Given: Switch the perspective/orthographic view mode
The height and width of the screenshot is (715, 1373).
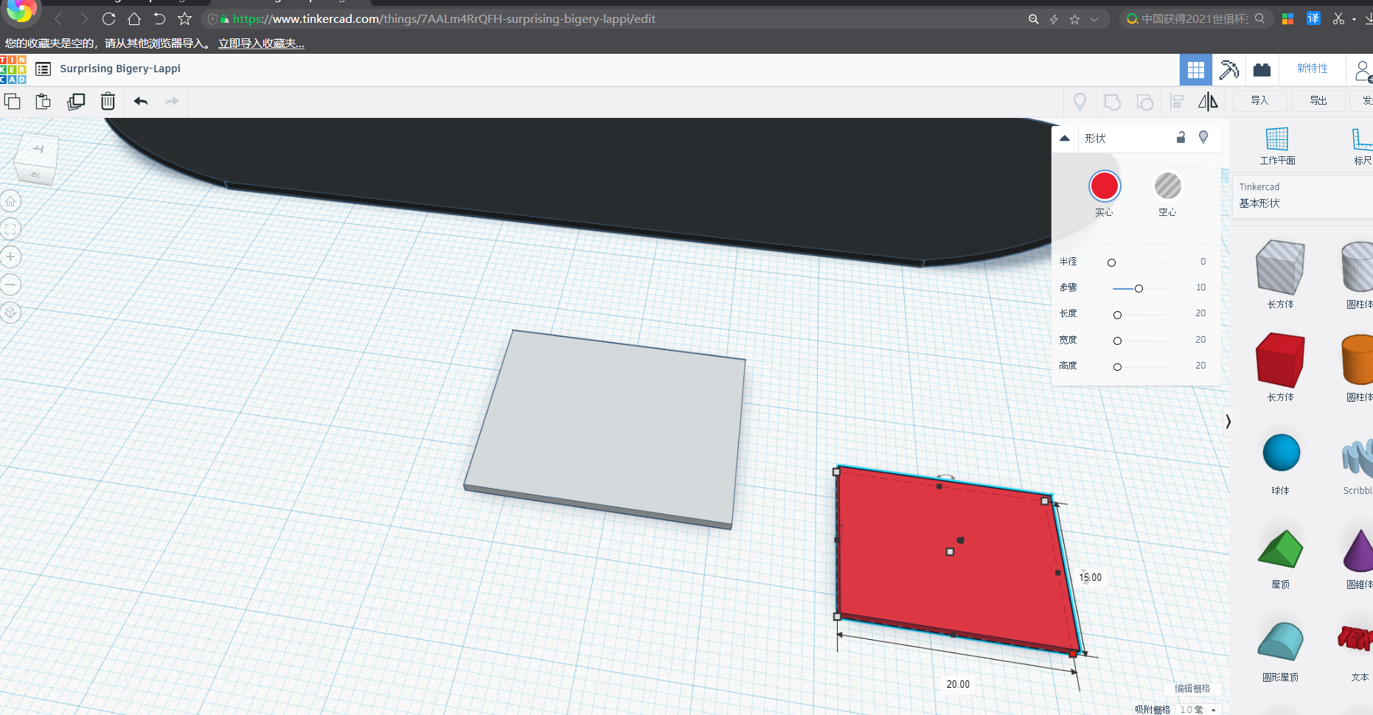Looking at the screenshot, I should 10,313.
